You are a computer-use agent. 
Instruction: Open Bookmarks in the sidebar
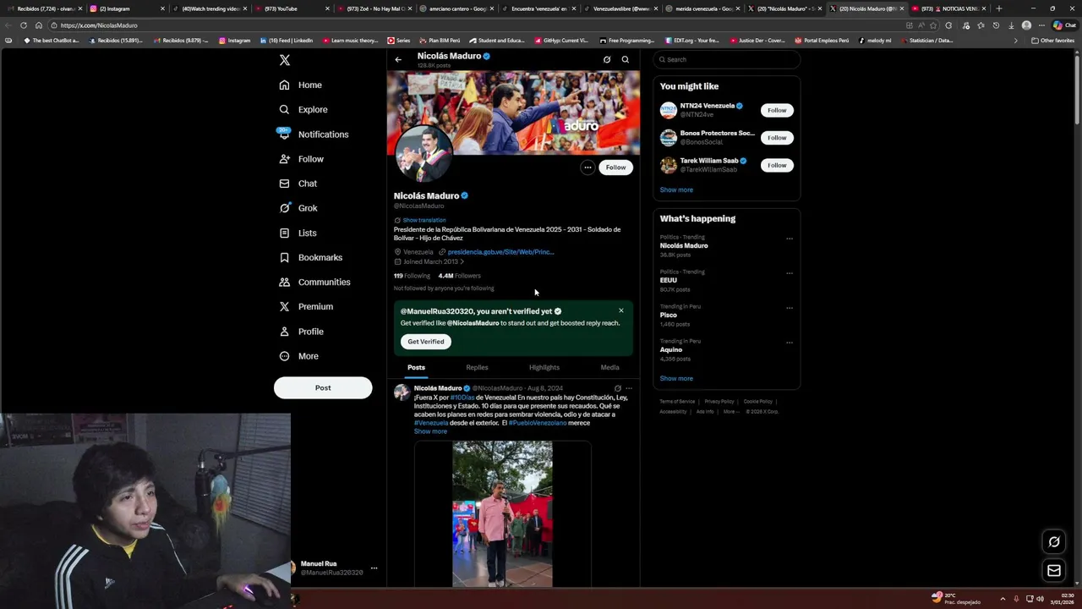point(310,257)
